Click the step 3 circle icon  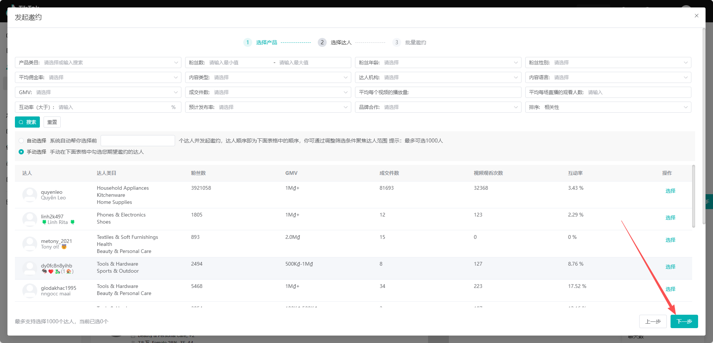pyautogui.click(x=396, y=42)
